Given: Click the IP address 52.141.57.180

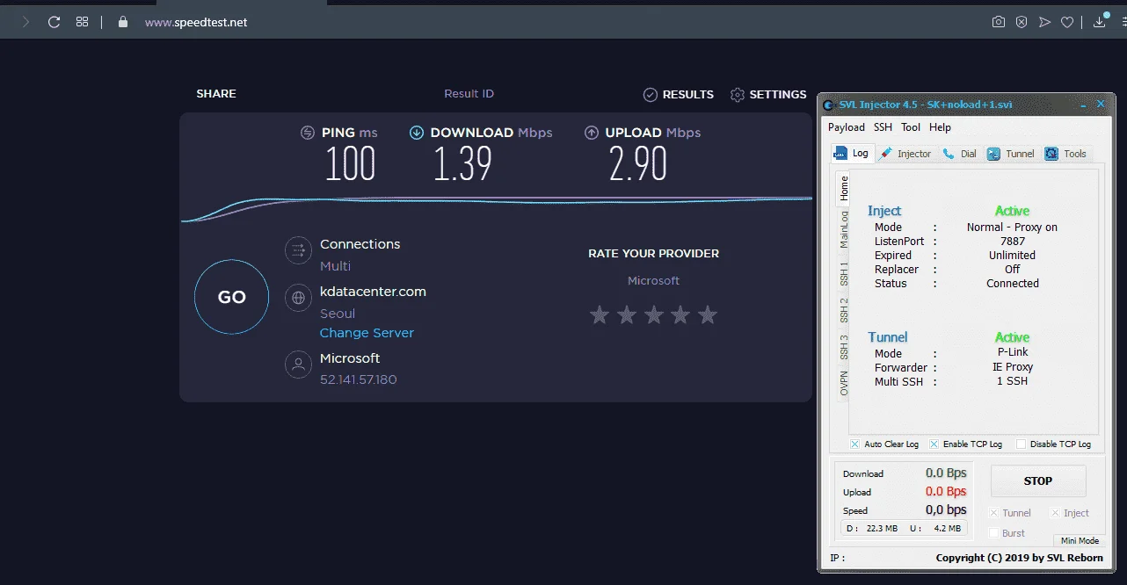Looking at the screenshot, I should [x=359, y=379].
